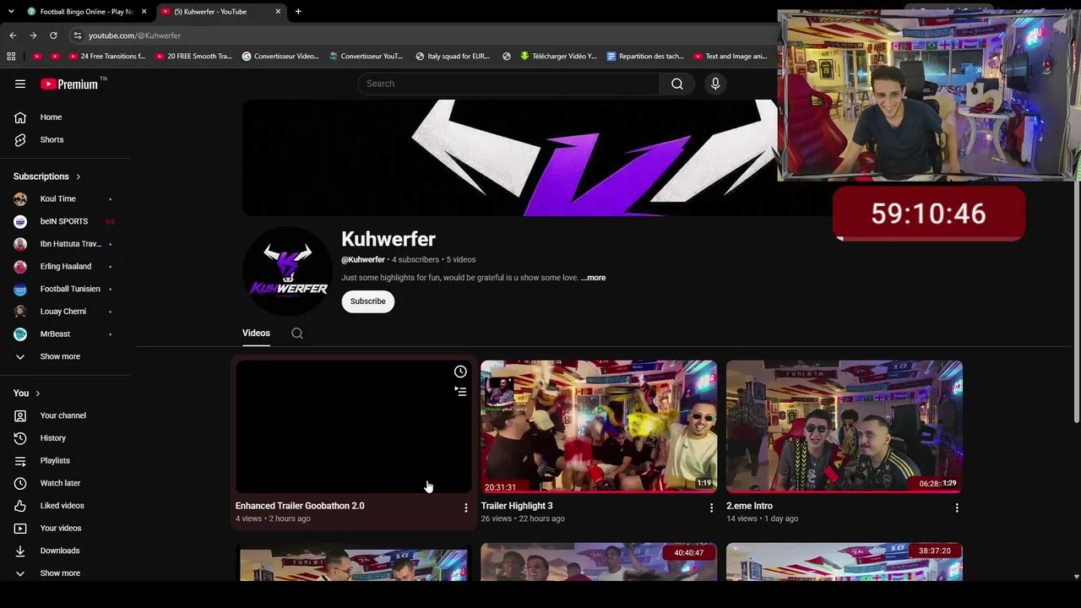The image size is (1081, 608).
Task: Open Kuhwerfer channel avatar
Action: (287, 271)
